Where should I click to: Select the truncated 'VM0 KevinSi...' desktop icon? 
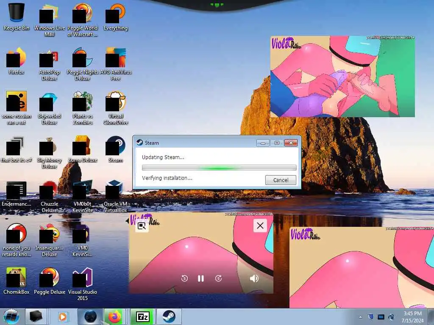pyautogui.click(x=83, y=240)
